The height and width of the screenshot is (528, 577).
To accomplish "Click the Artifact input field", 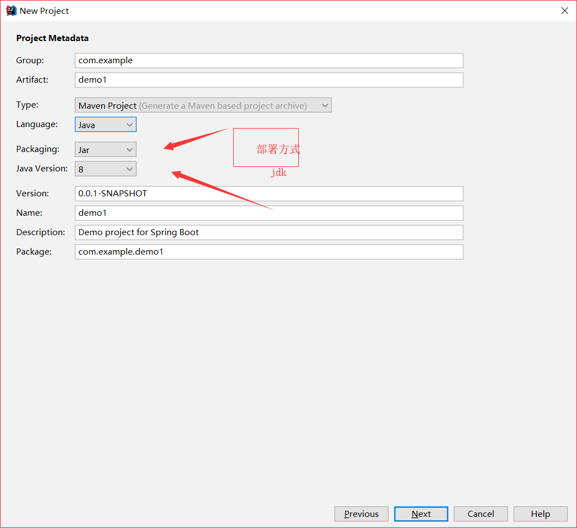I will [269, 80].
